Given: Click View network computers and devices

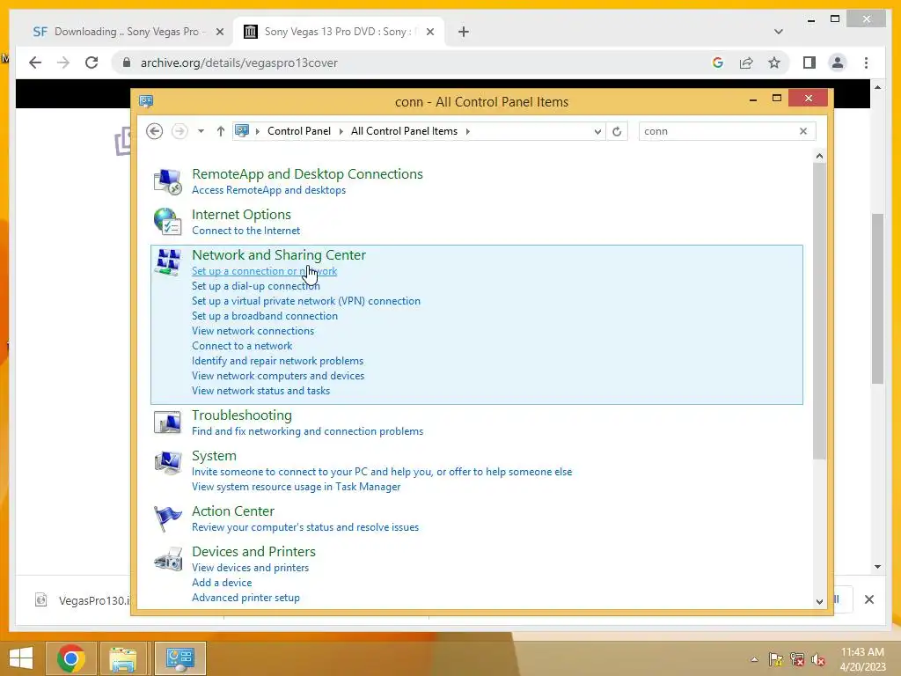Looking at the screenshot, I should [277, 375].
